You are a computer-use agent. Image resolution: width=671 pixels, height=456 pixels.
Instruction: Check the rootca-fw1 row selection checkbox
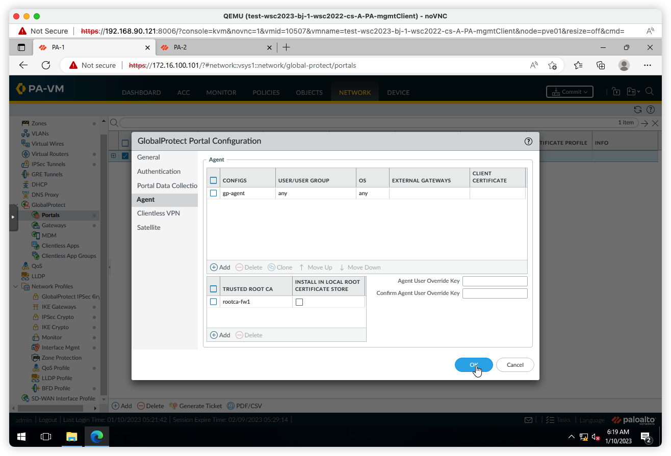[213, 302]
